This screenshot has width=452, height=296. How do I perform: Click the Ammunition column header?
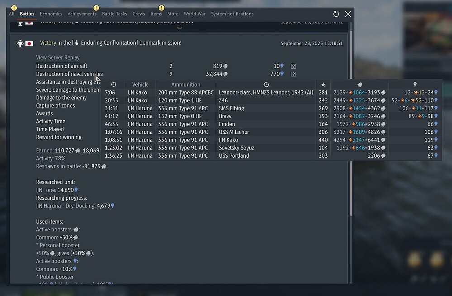pyautogui.click(x=186, y=85)
